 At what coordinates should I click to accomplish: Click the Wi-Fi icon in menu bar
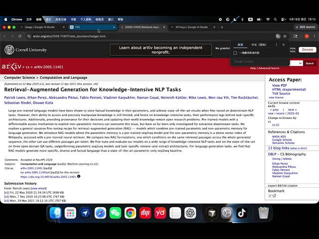pyautogui.click(x=268, y=19)
